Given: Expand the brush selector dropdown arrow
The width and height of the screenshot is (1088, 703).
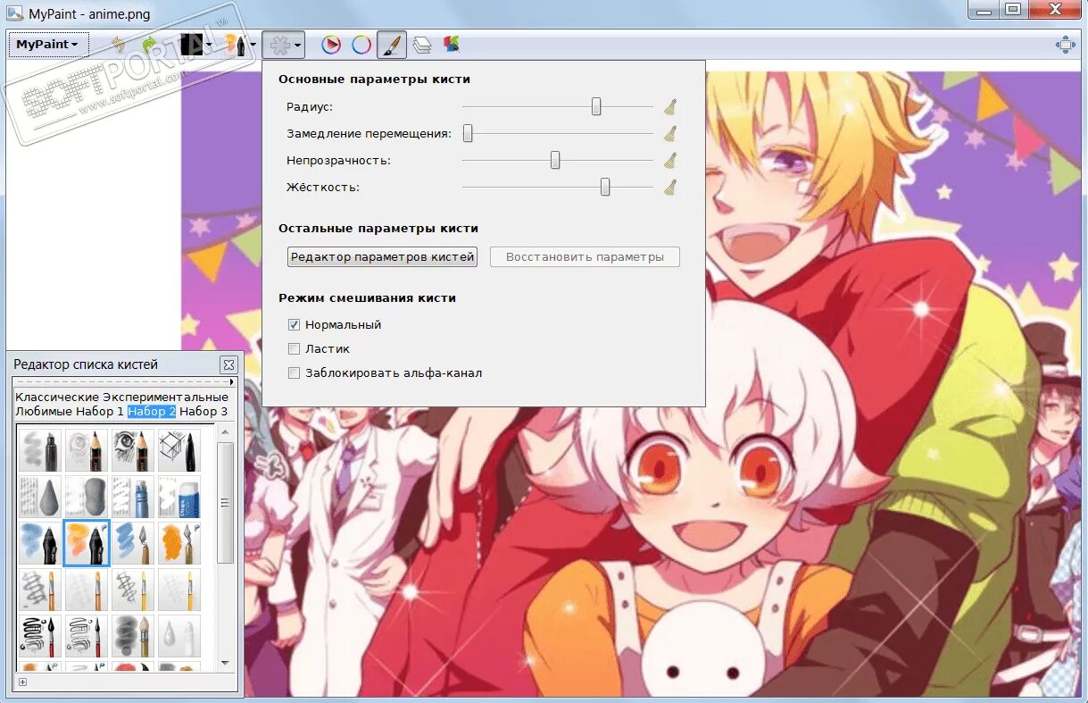Looking at the screenshot, I should tap(253, 45).
